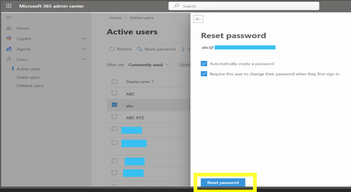Expand the Copilot navigation section
This screenshot has height=192, width=351.
coord(83,39)
